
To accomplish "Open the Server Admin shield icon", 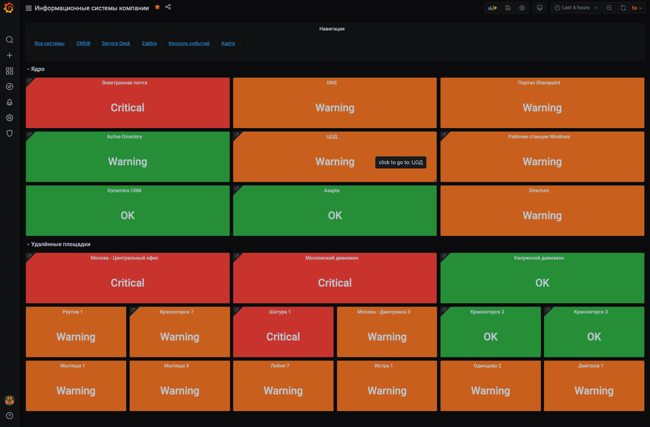I will pos(10,133).
